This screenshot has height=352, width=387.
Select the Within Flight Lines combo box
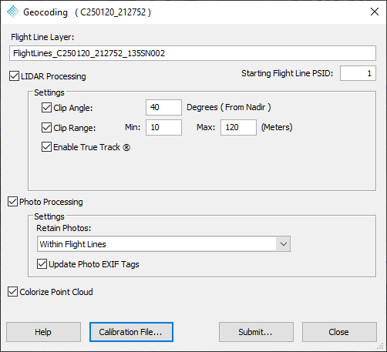click(x=163, y=244)
